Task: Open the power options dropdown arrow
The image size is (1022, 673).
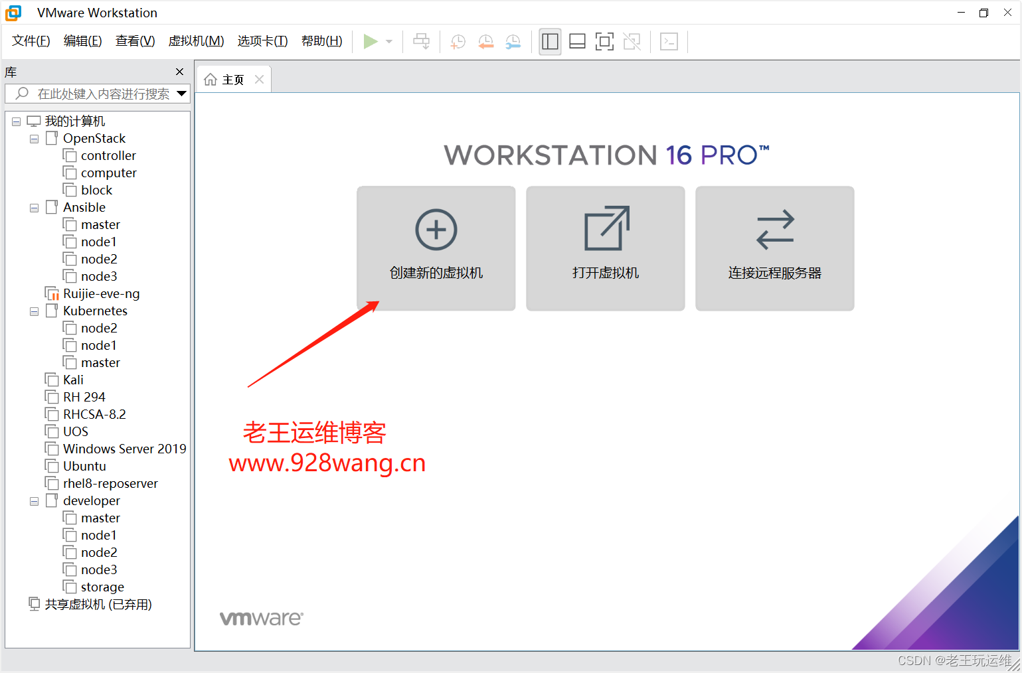Action: 389,42
